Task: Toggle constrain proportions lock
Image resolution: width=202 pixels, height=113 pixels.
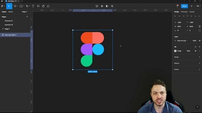Action: click(199, 26)
